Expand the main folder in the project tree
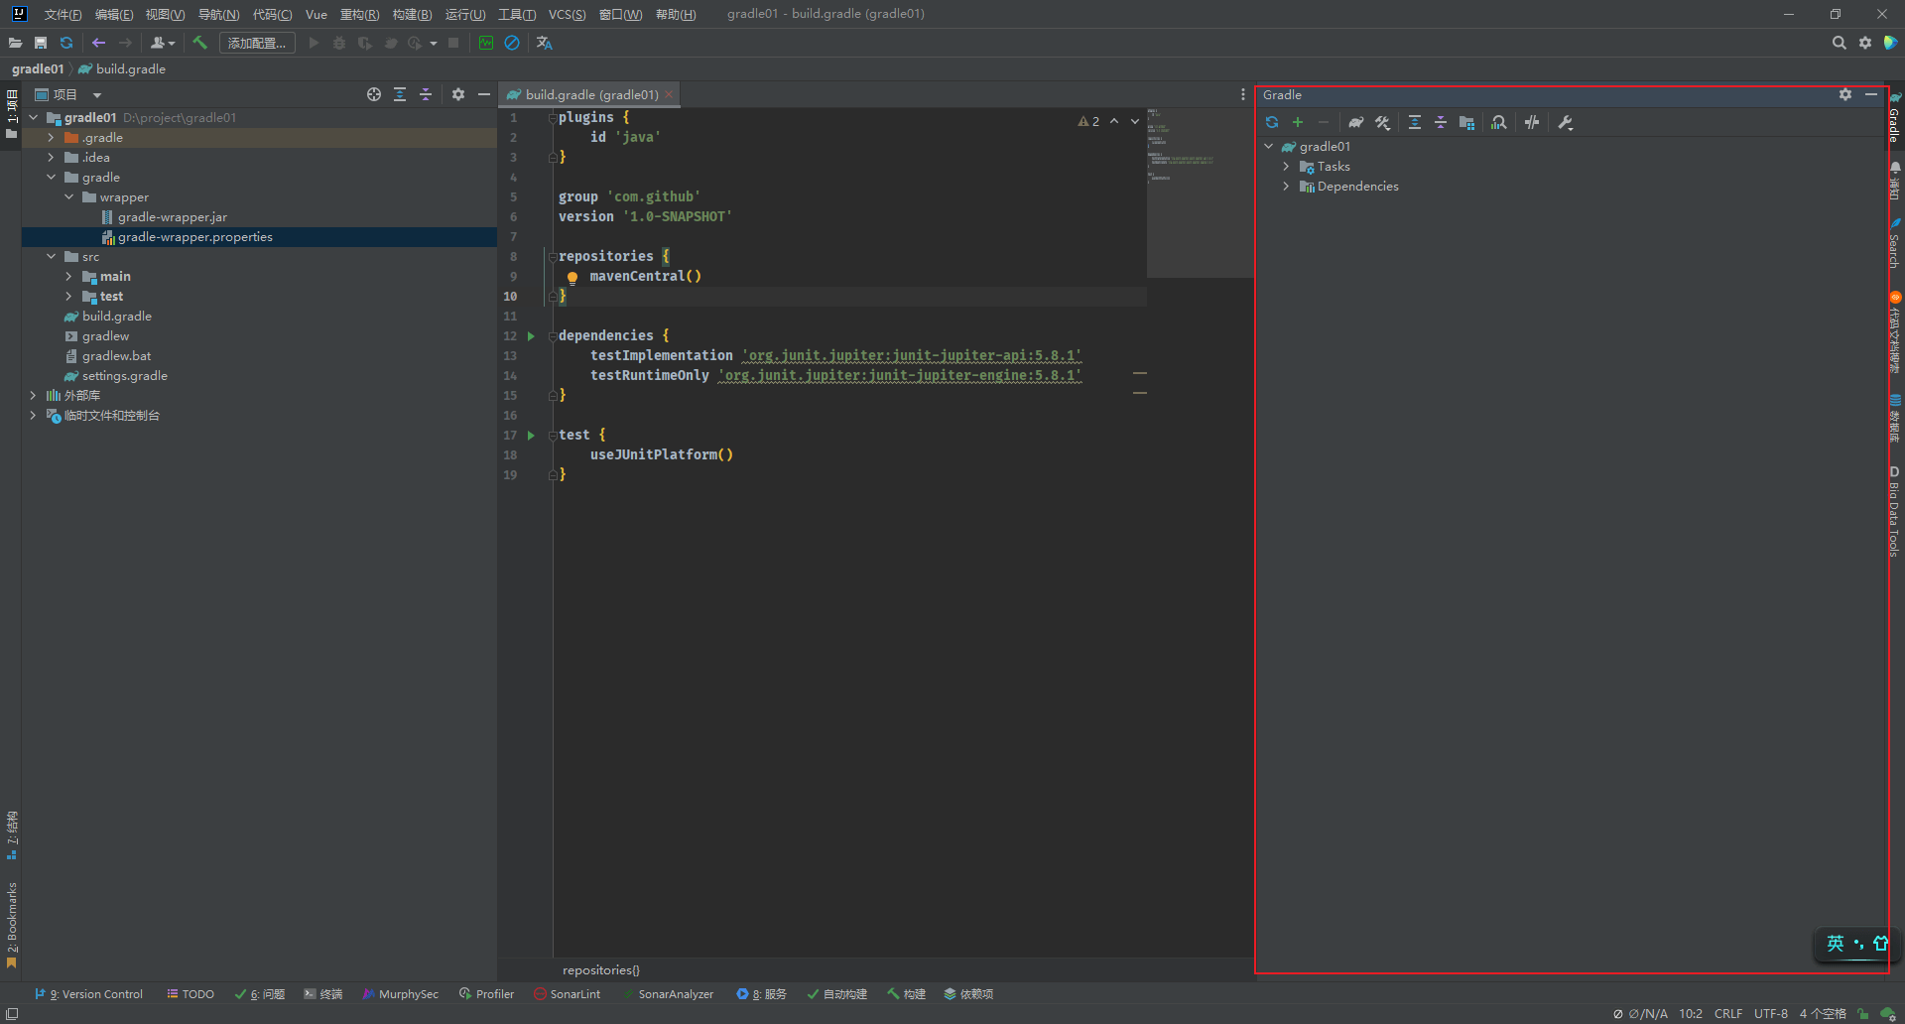 68,276
